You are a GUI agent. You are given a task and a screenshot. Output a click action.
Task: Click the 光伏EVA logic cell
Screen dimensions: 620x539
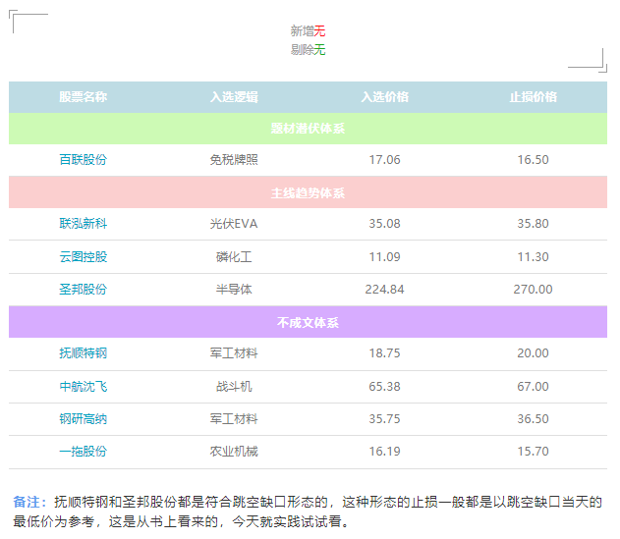click(x=234, y=224)
